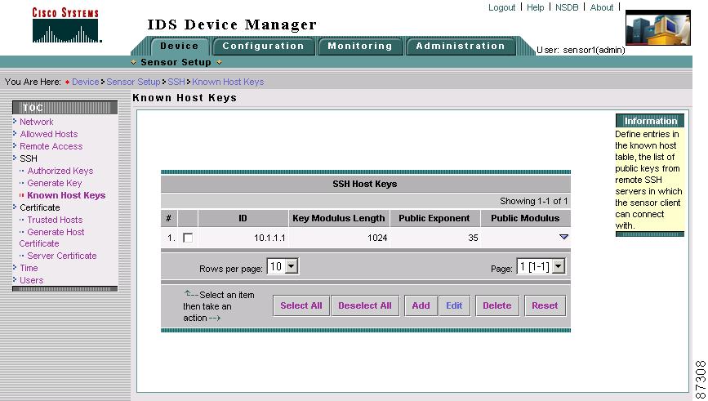This screenshot has height=401, width=708.
Task: Click Known Host Keys in the breadcrumb
Action: tap(228, 82)
